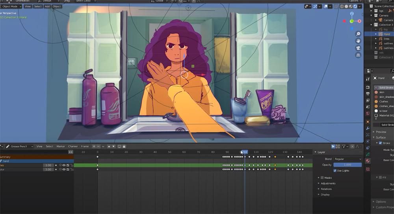This screenshot has width=394, height=214.
Task: Uncheck the Use Lights checkbox
Action: pyautogui.click(x=335, y=171)
